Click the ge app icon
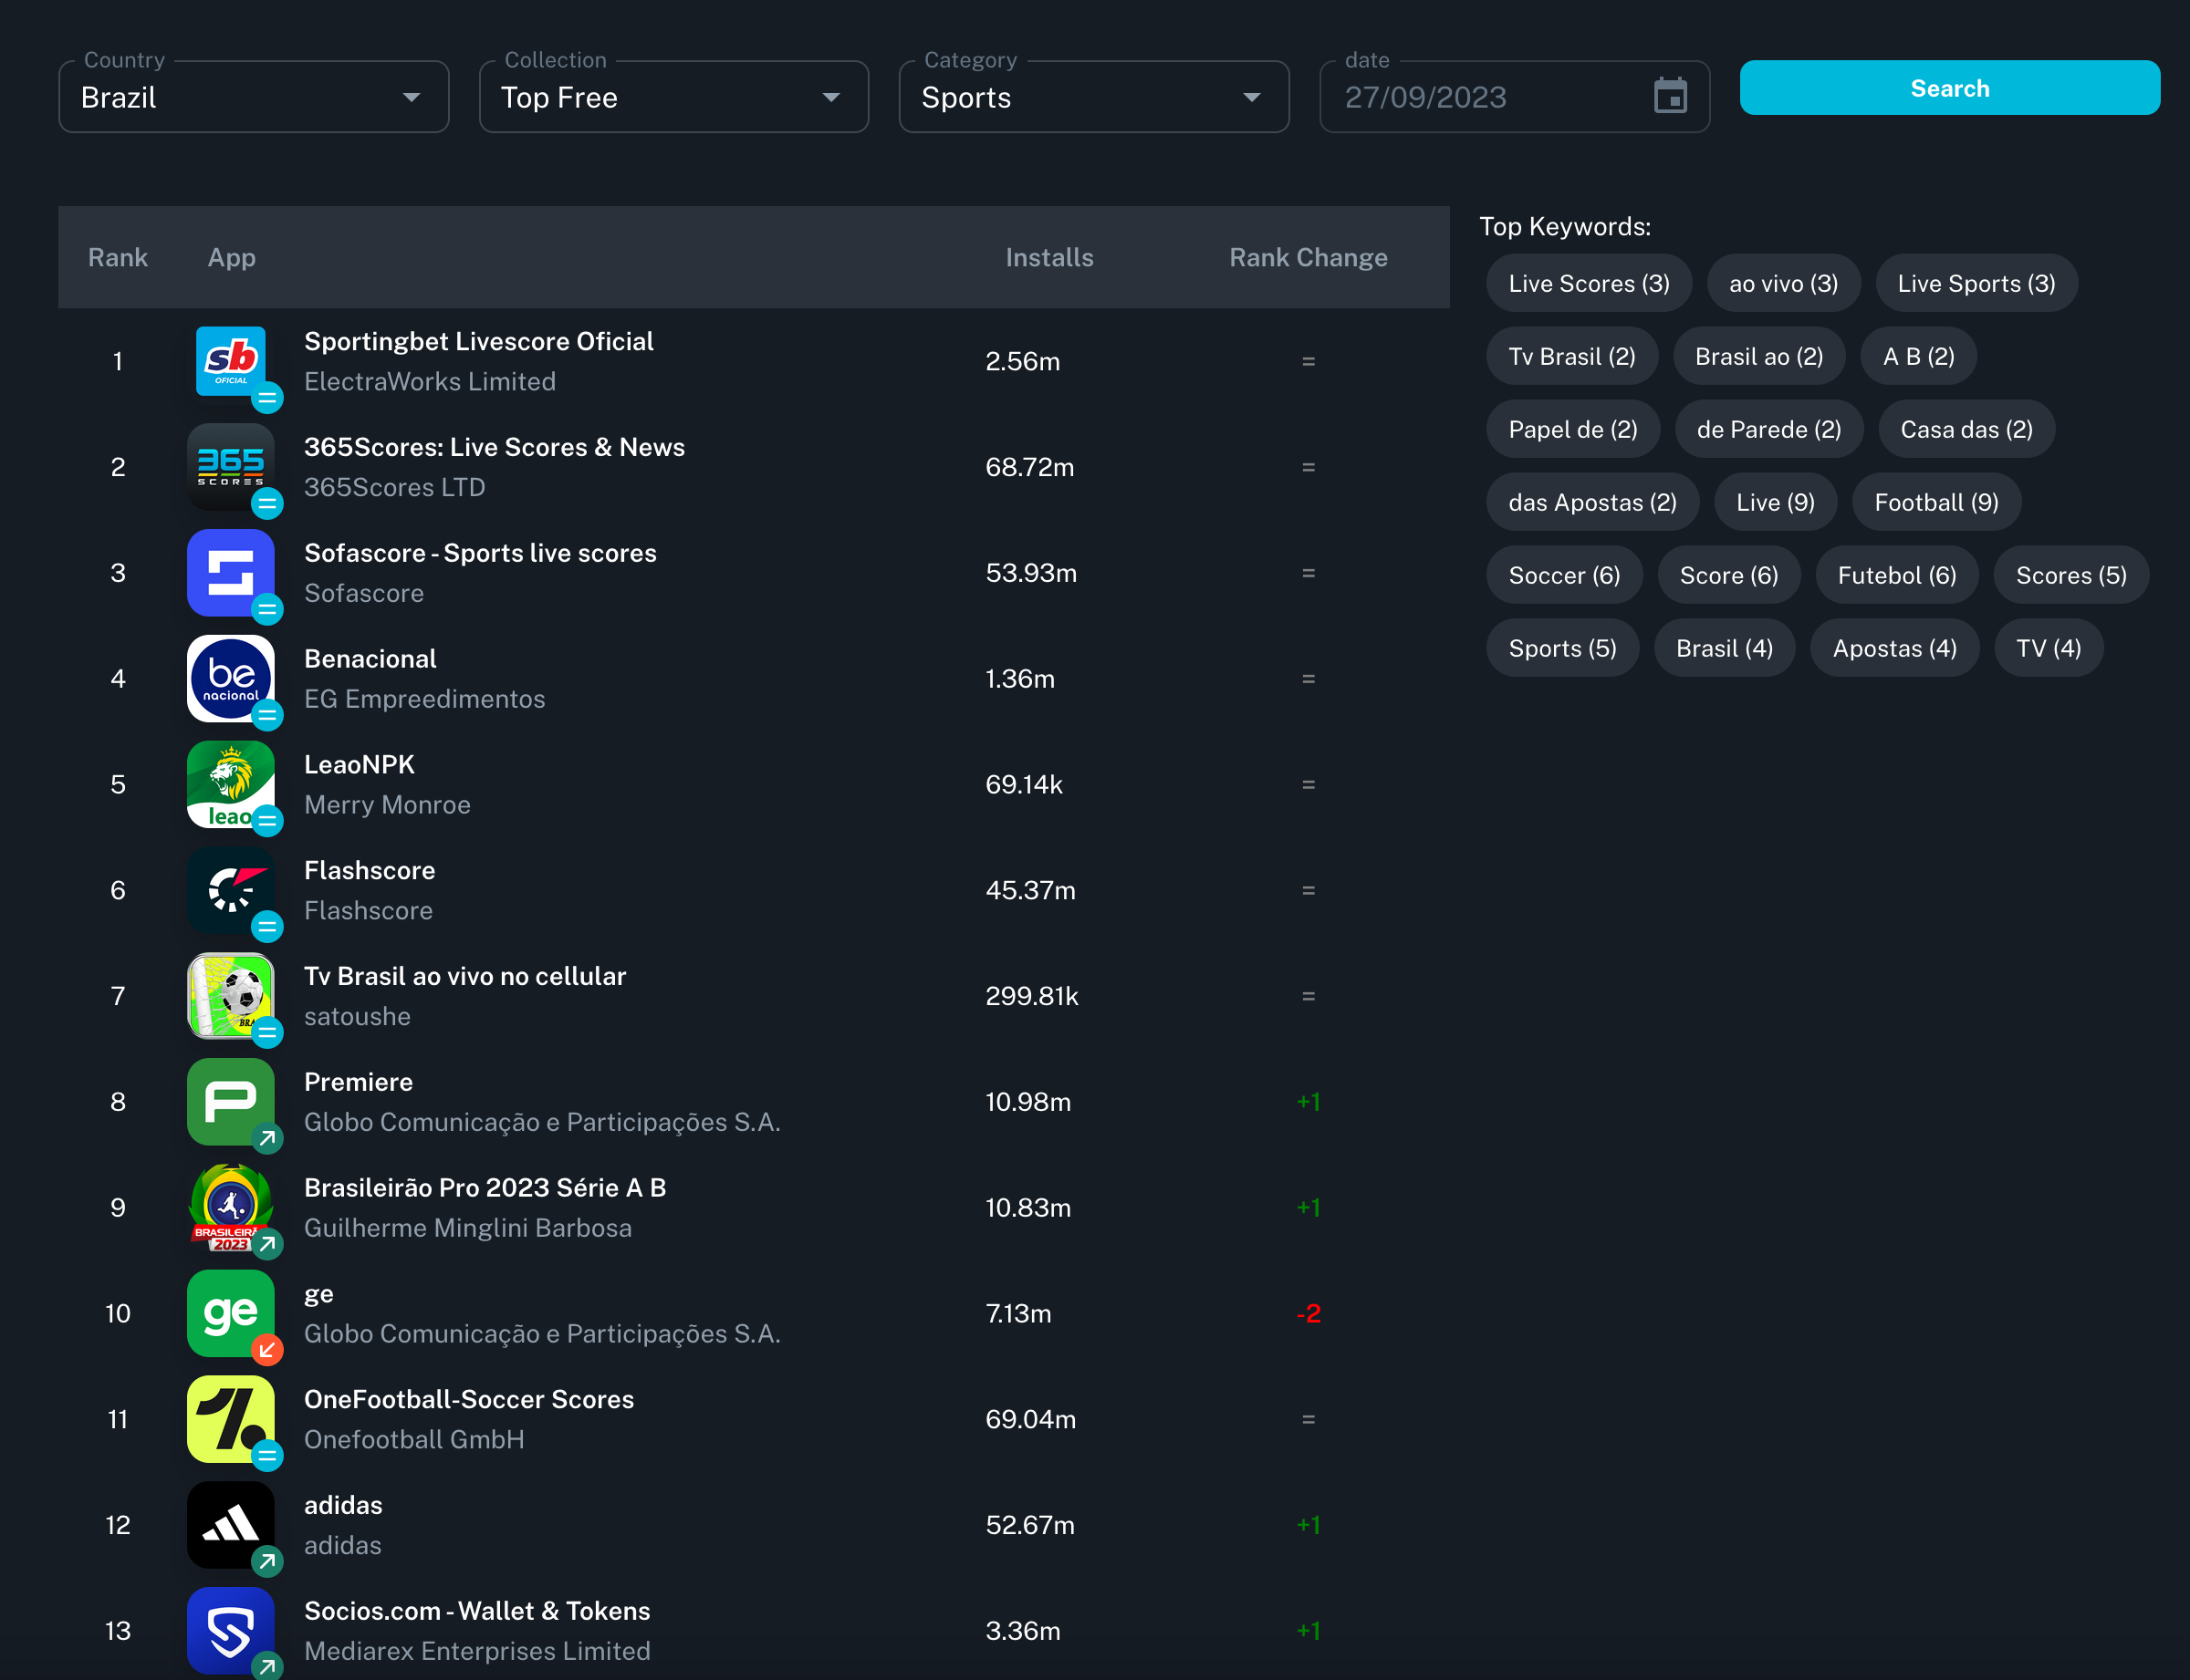 pyautogui.click(x=230, y=1314)
